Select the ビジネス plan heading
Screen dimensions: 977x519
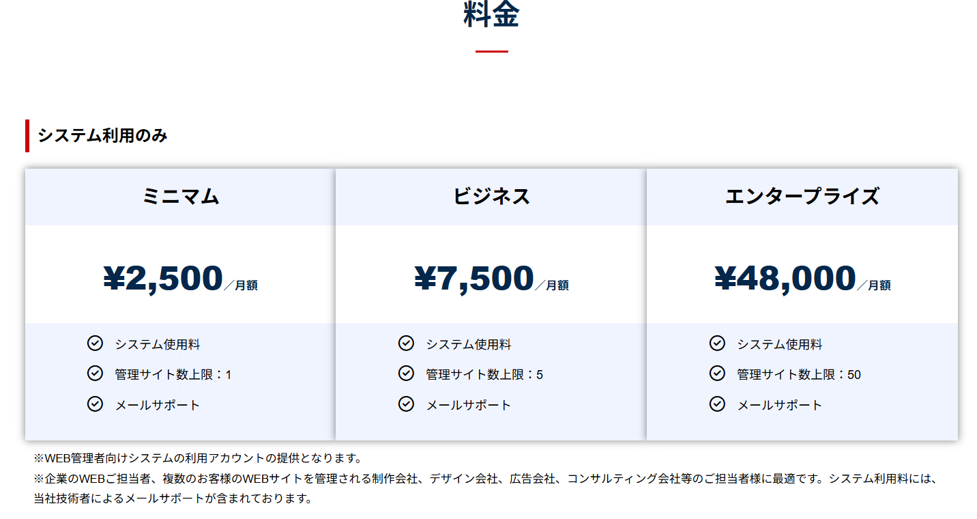pyautogui.click(x=491, y=197)
